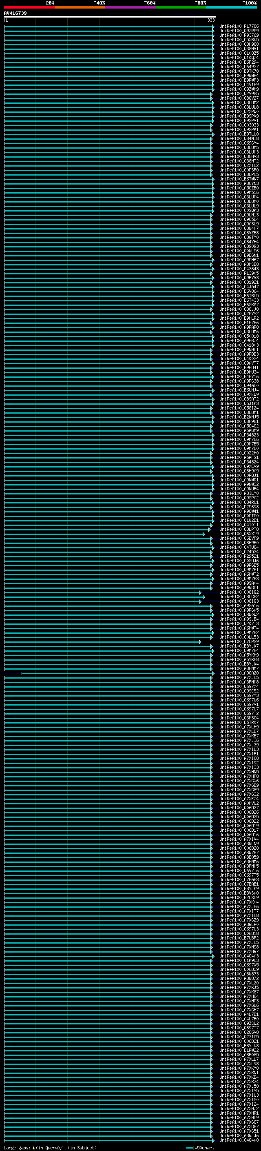Click the UniRef100_C7DRS9 label

[239, 642]
